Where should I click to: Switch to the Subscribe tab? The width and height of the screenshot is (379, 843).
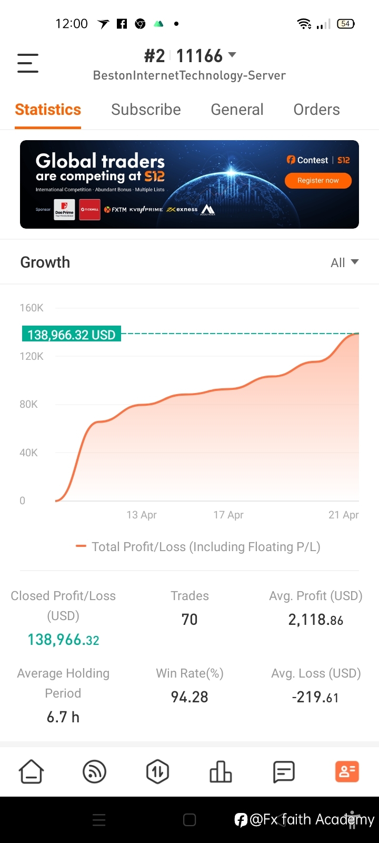coord(146,110)
